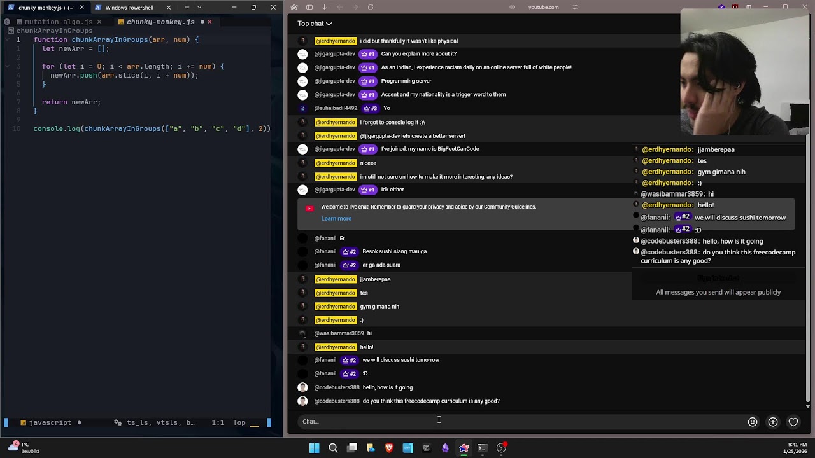The image size is (815, 458).
Task: Click the message "do you think this freecodecamp curriculum is any good?" in main chat
Action: (x=431, y=401)
